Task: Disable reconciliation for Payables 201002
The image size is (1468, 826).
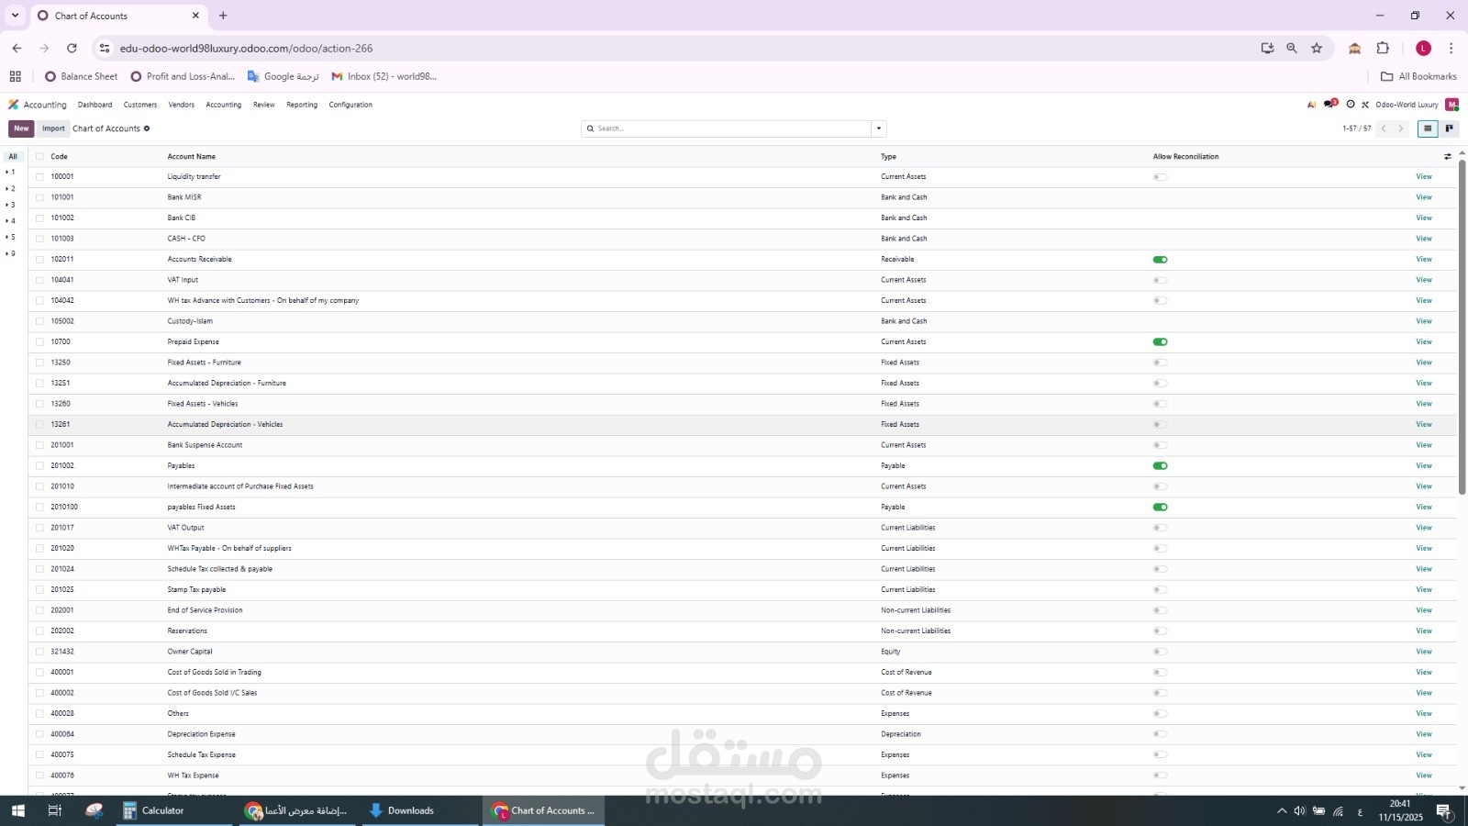Action: pos(1160,466)
